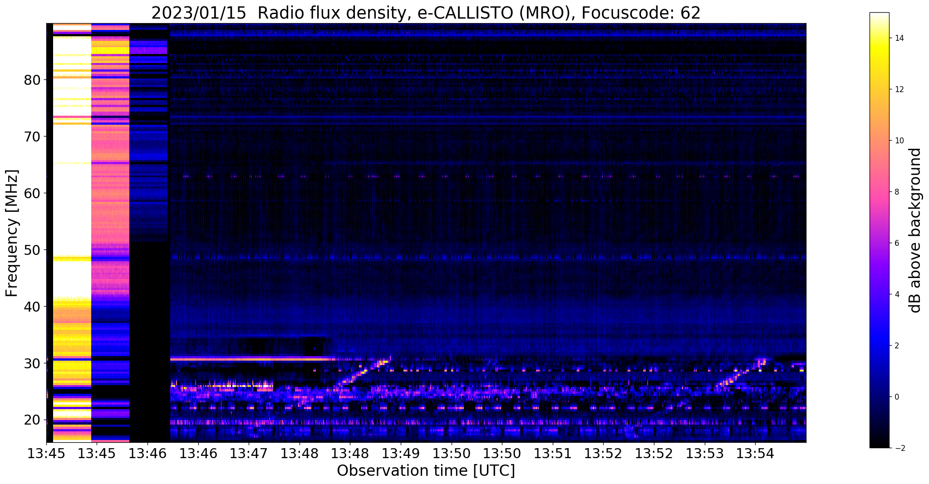Click the 13:49 time axis tick label

coord(400,454)
